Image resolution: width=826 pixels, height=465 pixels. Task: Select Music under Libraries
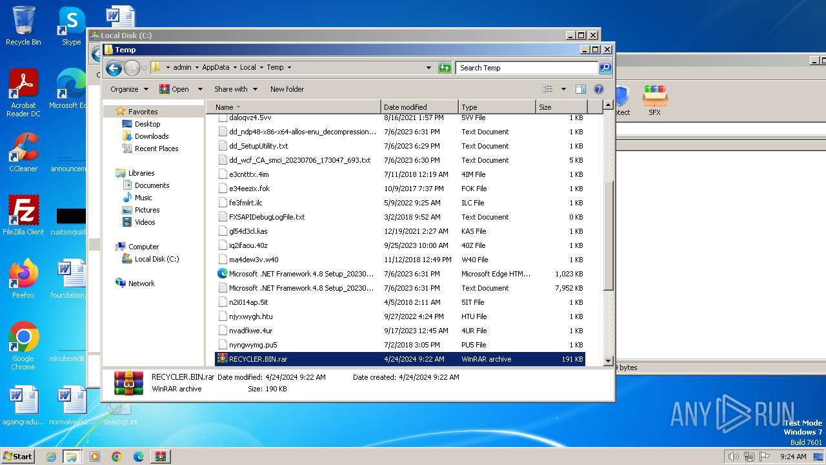[143, 198]
